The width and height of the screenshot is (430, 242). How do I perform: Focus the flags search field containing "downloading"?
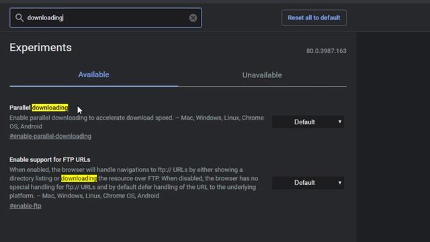pyautogui.click(x=105, y=18)
